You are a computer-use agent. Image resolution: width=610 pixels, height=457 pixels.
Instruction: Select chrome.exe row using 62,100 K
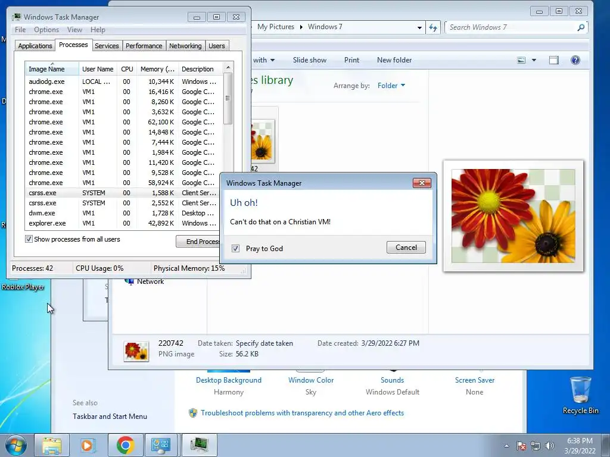point(125,122)
